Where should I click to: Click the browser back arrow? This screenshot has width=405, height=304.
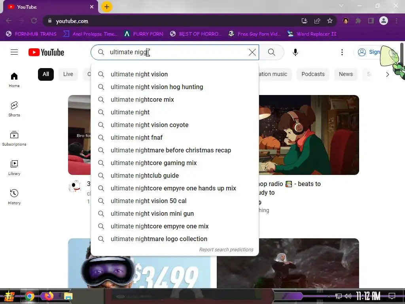(9, 21)
